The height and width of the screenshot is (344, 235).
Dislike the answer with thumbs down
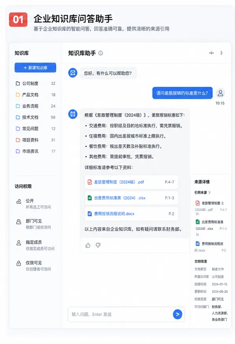(x=98, y=245)
